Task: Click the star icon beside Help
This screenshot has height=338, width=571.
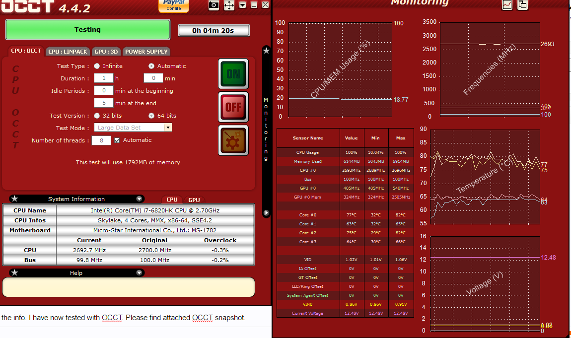Action: tap(14, 272)
